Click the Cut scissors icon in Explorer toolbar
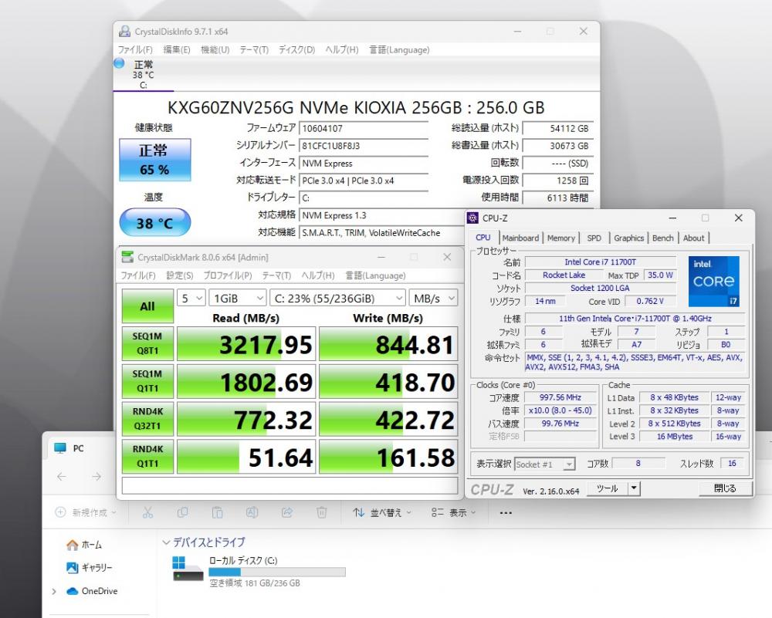772x618 pixels. pos(147,512)
